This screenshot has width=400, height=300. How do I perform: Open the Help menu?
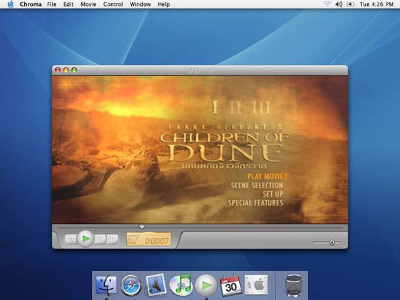(x=164, y=4)
